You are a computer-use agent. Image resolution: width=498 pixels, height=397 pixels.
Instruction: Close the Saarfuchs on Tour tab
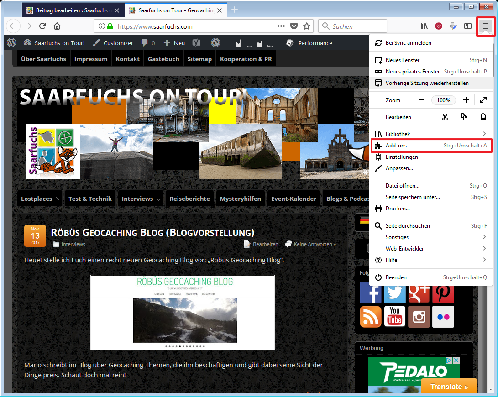click(x=220, y=10)
